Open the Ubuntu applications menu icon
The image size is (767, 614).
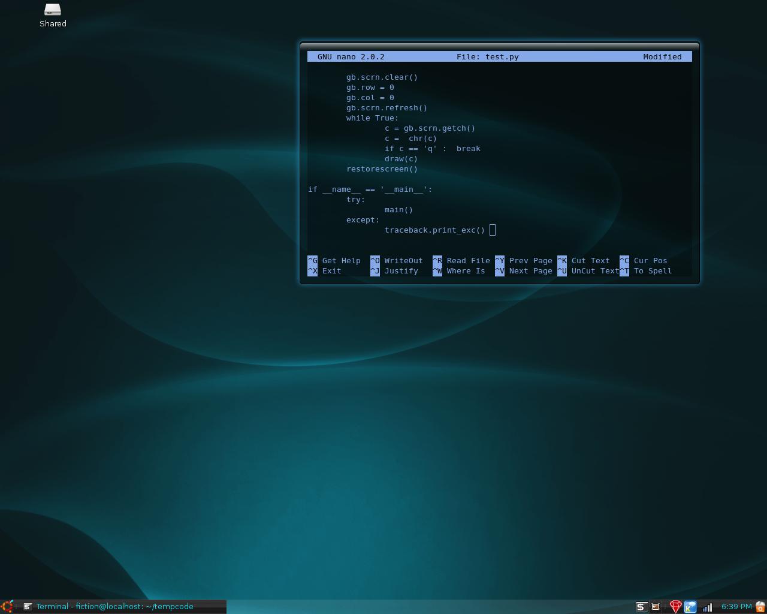(x=7, y=607)
